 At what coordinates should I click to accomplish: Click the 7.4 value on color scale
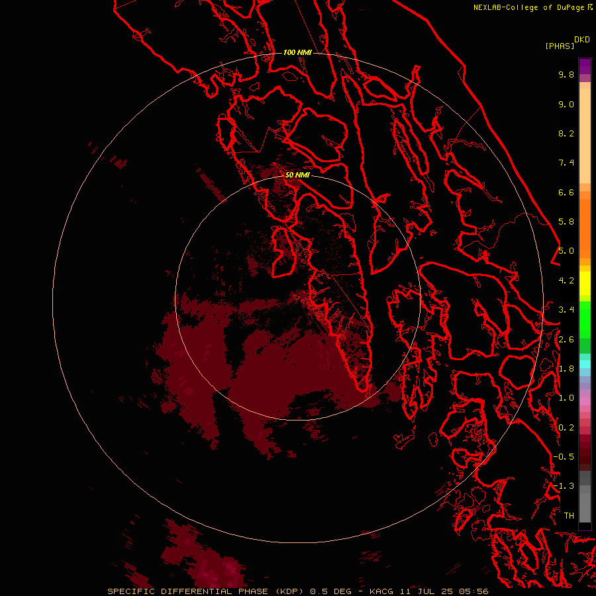[x=566, y=163]
